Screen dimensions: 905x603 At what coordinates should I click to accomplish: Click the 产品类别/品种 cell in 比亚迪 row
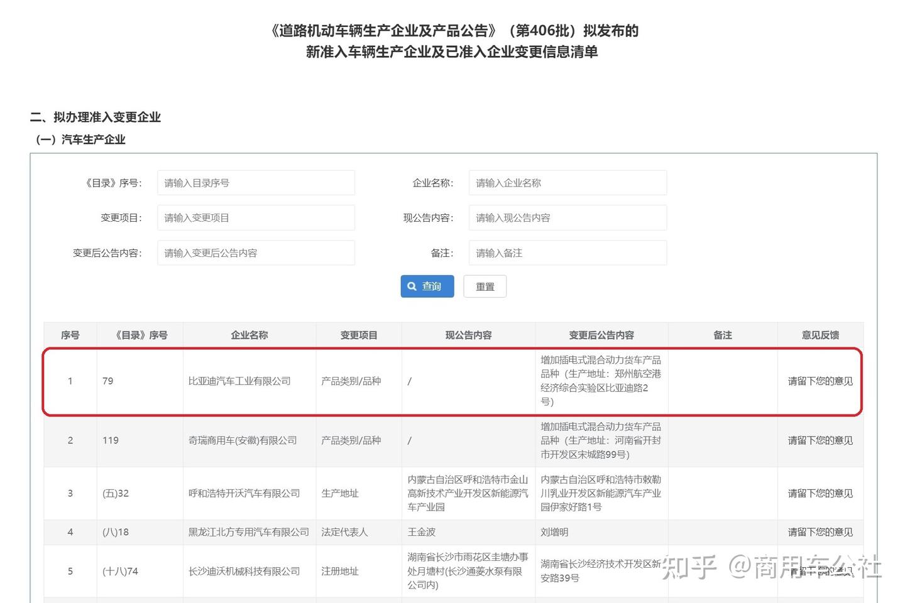tap(359, 381)
